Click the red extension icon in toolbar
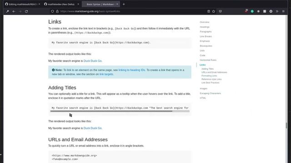 (246, 11)
